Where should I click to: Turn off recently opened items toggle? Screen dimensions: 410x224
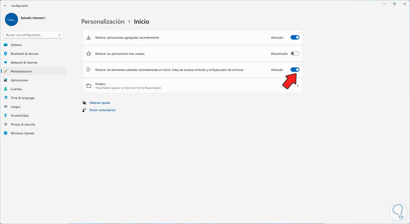click(295, 70)
